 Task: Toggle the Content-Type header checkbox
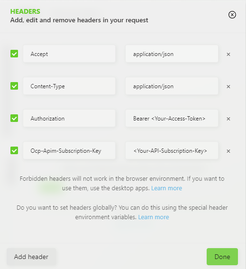[14, 86]
